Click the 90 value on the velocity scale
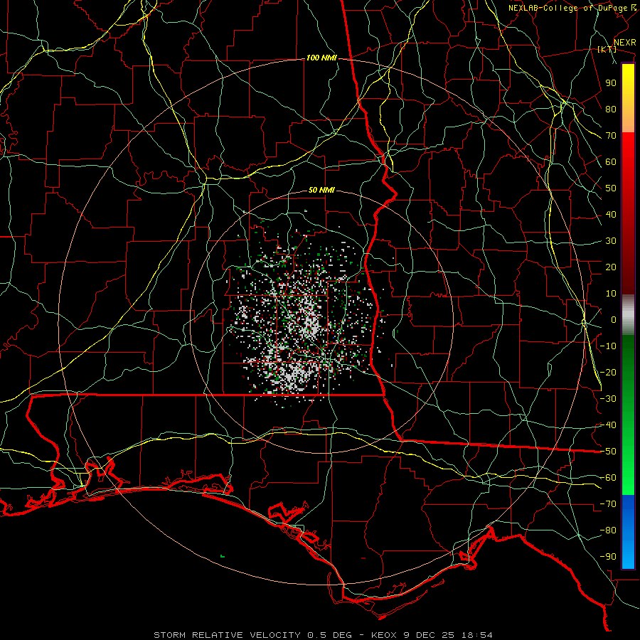This screenshot has width=640, height=640. coord(611,83)
